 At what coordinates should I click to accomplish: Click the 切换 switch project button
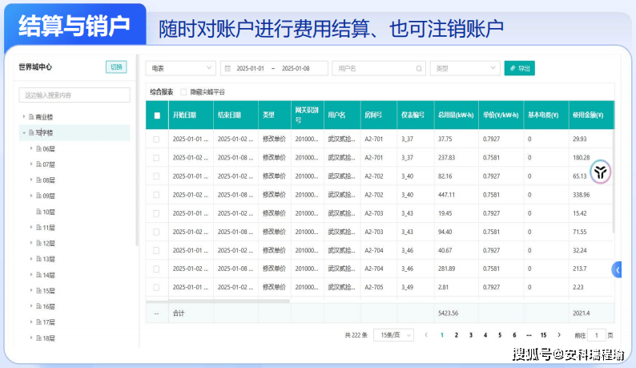116,67
